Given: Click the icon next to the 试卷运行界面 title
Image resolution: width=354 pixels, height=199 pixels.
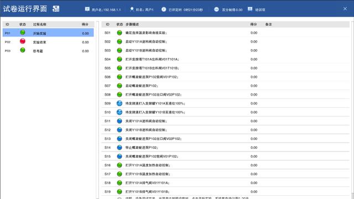Looking at the screenshot, I should coord(56,9).
